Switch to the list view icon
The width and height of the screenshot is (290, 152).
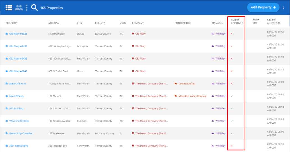pos(9,8)
